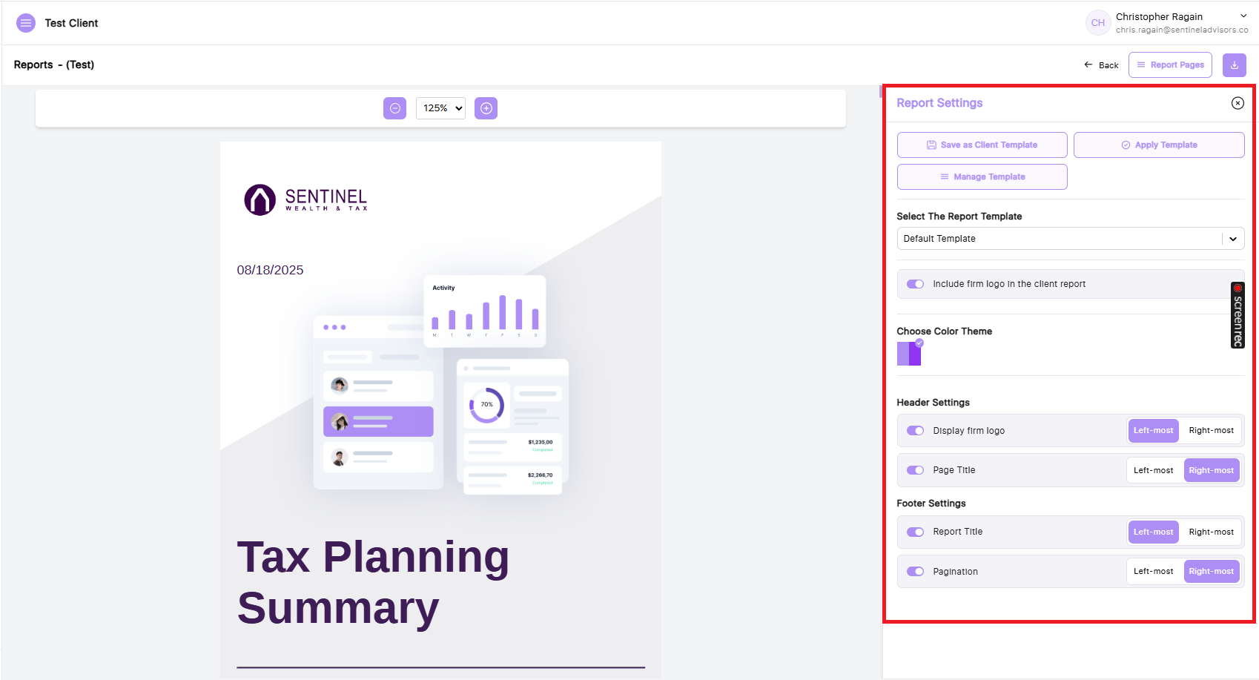Select the purple color theme swatch
The image size is (1259, 680).
tap(909, 353)
